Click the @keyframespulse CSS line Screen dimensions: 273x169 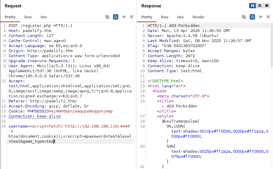tap(180, 121)
